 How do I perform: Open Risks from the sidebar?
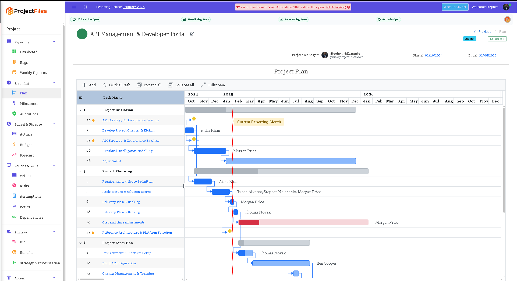click(24, 186)
